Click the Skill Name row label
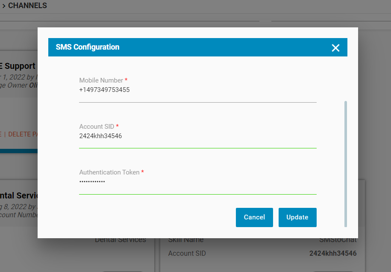This screenshot has width=391, height=272. pos(186,240)
